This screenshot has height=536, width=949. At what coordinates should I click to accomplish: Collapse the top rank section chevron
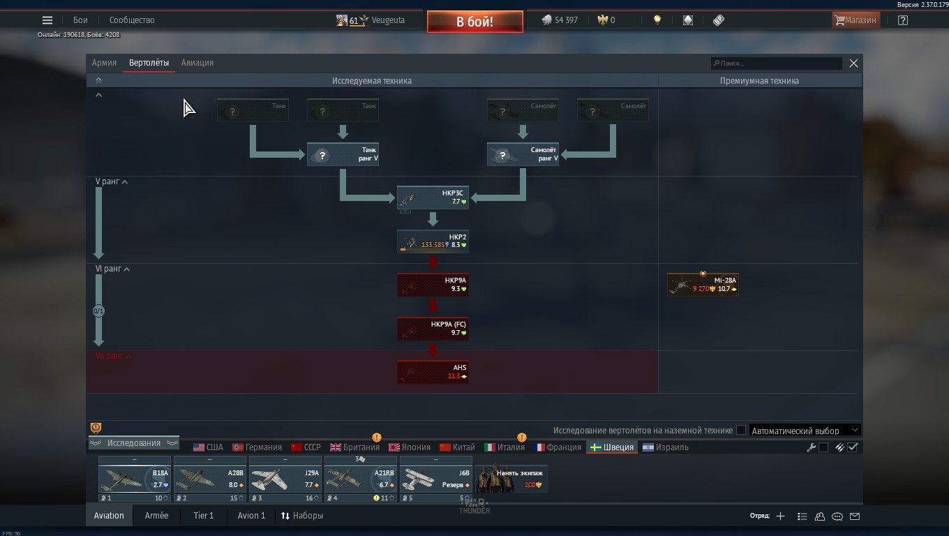[98, 95]
